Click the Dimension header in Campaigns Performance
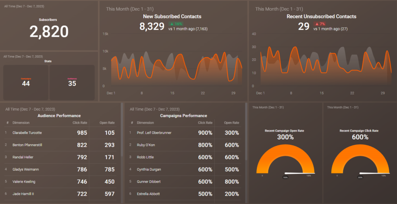397x204 pixels. [145, 123]
